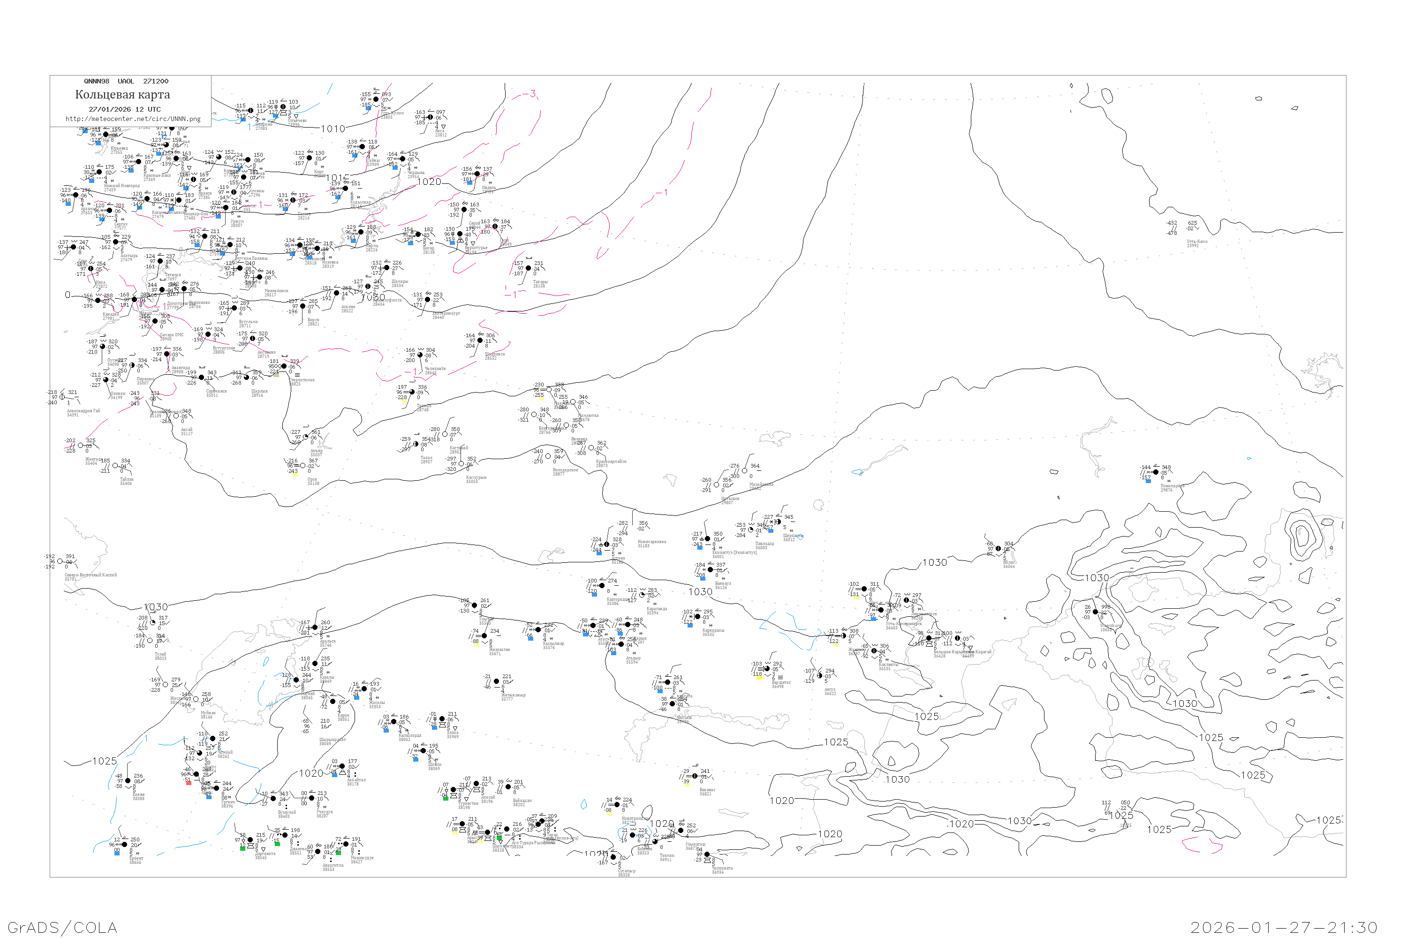The height and width of the screenshot is (938, 1407).
Task: Click the Пономарево 29876 station circle
Action: click(1156, 473)
